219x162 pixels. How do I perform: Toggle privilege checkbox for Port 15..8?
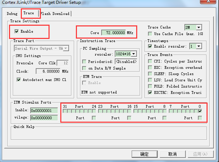(165, 118)
